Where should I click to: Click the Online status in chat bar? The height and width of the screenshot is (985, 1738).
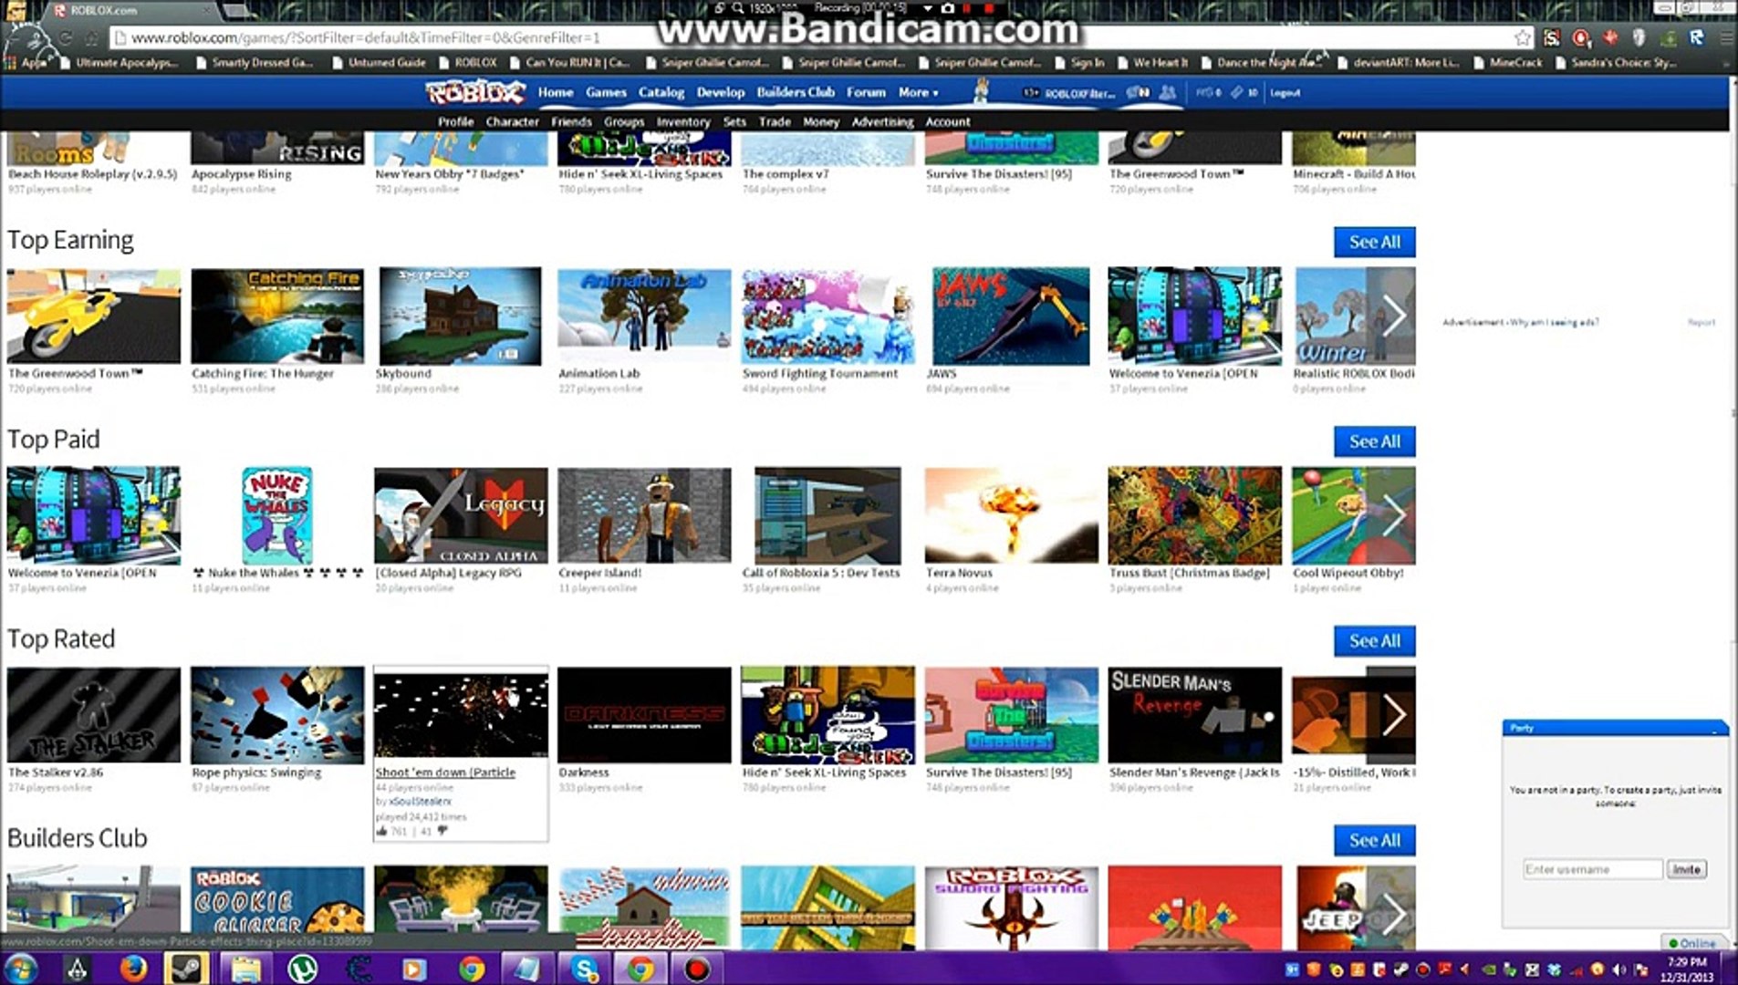tap(1692, 943)
